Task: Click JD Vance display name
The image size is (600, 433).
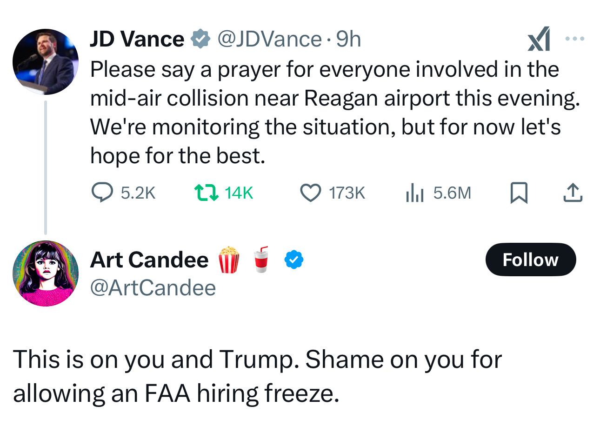Action: [137, 39]
